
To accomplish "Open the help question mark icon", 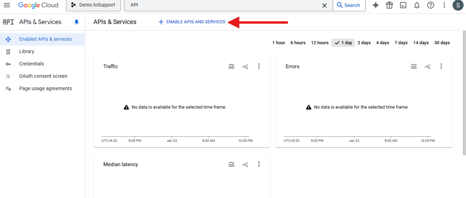I will click(x=431, y=5).
